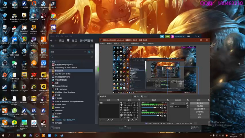Viewport: 245px width, 138px height.
Task: Toggle visibility of 弹幕助手 source
Action: (134, 110)
